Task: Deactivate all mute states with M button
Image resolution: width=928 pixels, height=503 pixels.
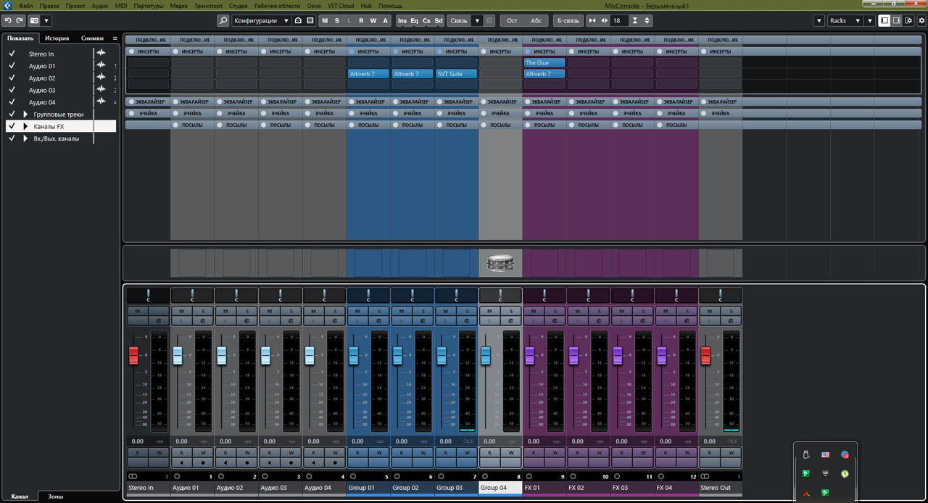Action: 325,20
